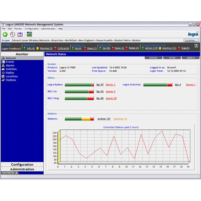Expand the Configuration sidebar section
The image size is (201, 201).
[x=22, y=165]
